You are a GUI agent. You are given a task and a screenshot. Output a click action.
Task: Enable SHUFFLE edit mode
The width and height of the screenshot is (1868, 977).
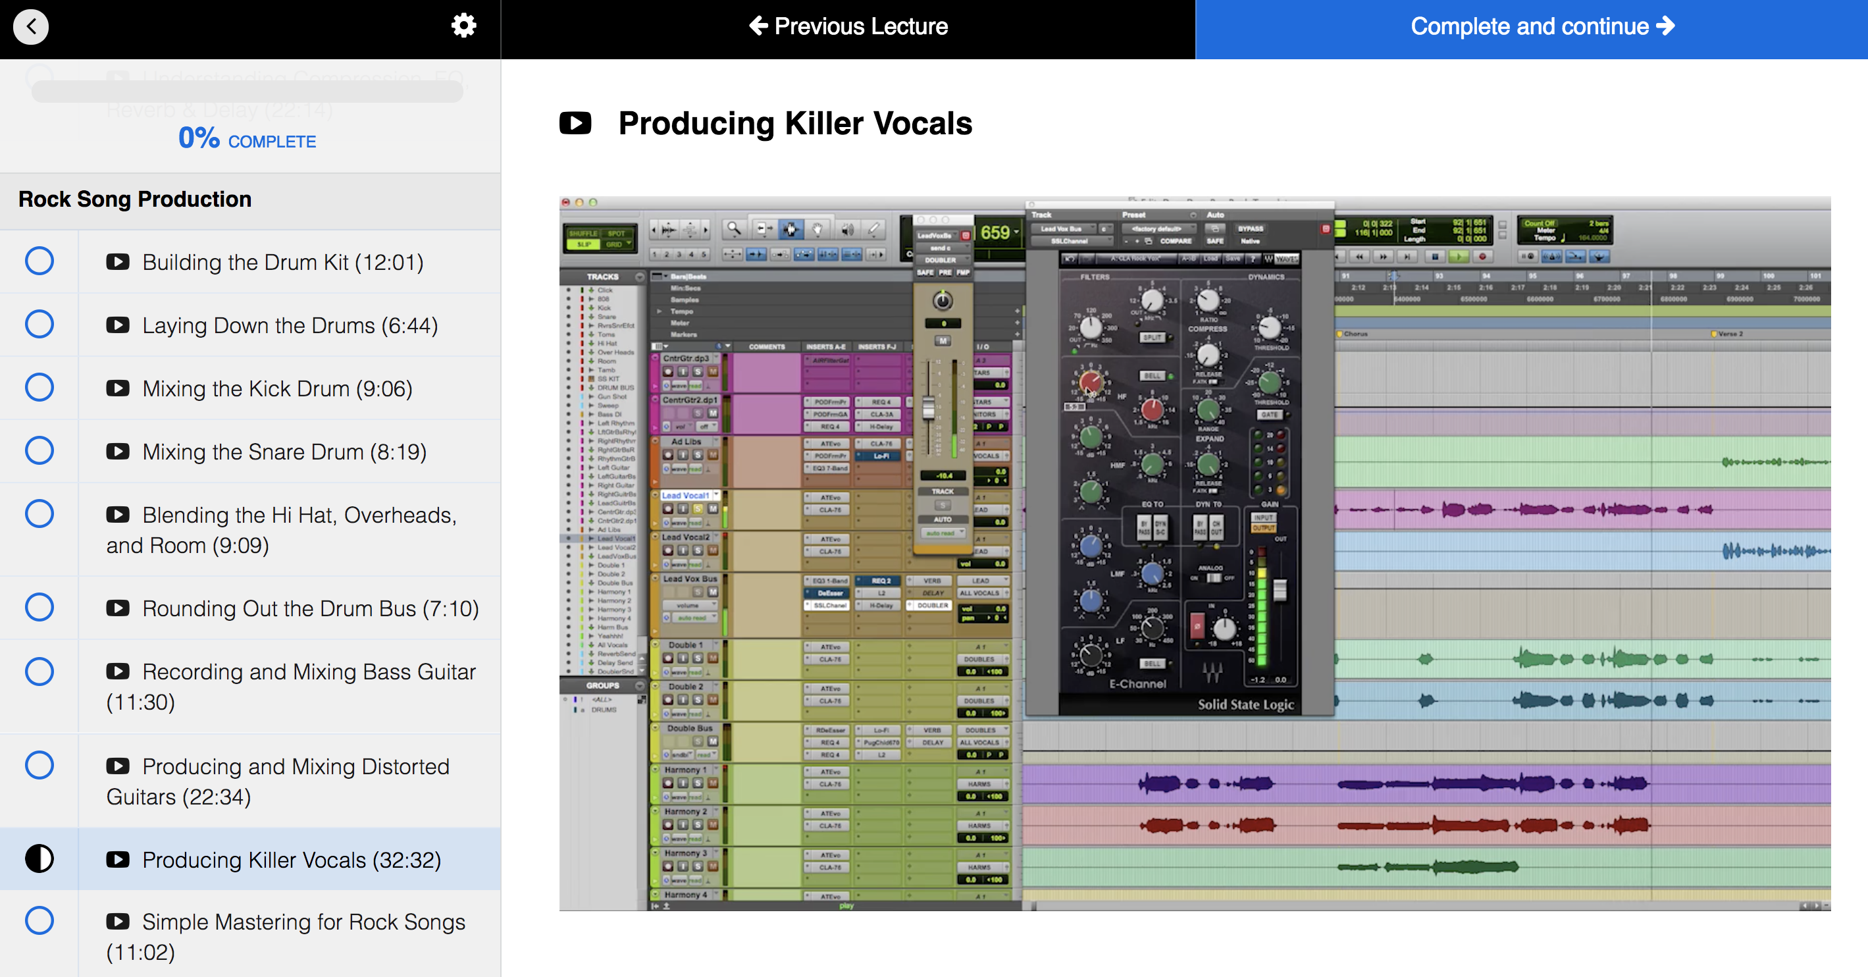click(x=583, y=234)
